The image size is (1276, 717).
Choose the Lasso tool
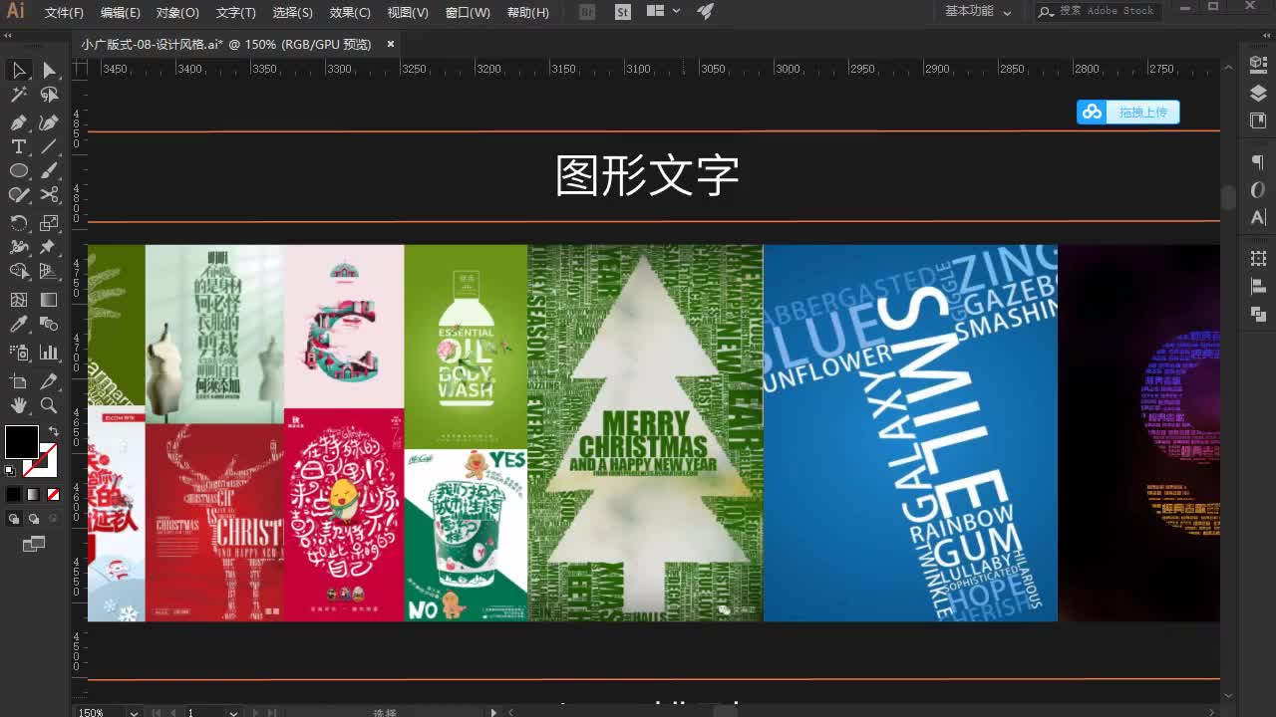pos(49,95)
